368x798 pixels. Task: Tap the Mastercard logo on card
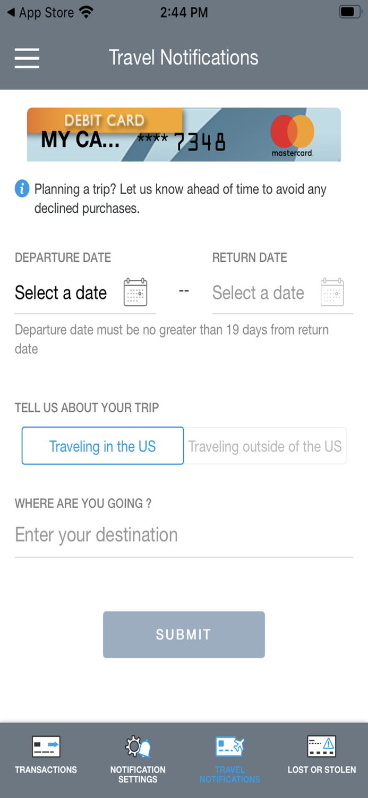(x=292, y=135)
